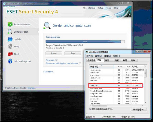The image size is (153, 122).
Task: Click the 进程数: 49 status bar entry
Action: [x=90, y=117]
